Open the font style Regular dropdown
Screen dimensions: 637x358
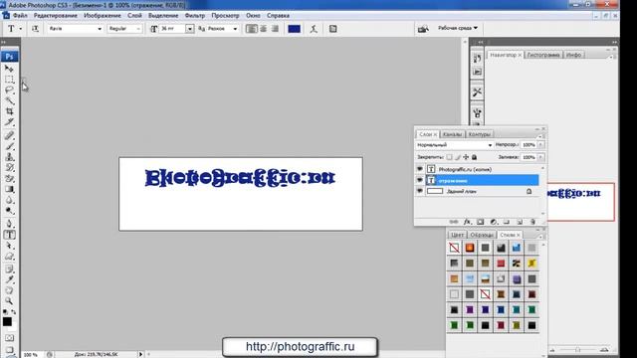click(138, 29)
